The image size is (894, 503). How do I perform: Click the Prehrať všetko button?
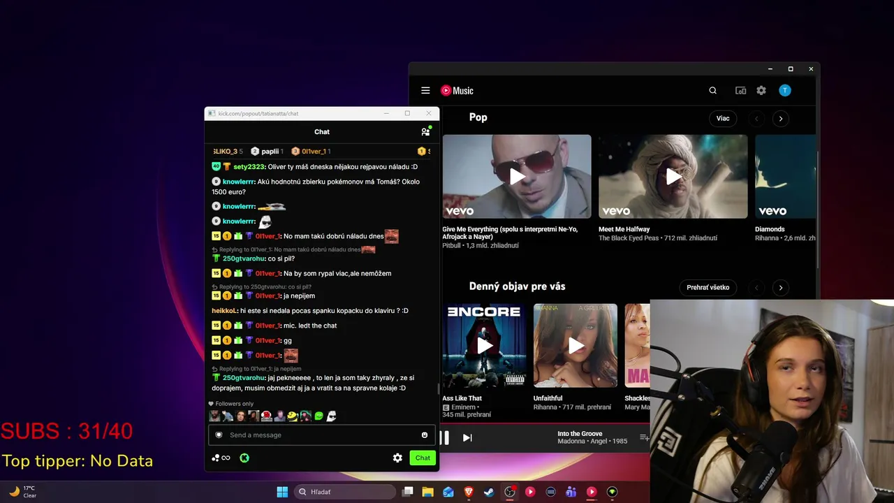click(x=708, y=287)
